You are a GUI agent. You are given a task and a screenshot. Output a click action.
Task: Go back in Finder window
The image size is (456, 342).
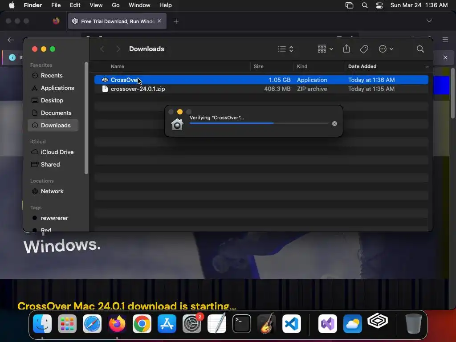pos(102,49)
